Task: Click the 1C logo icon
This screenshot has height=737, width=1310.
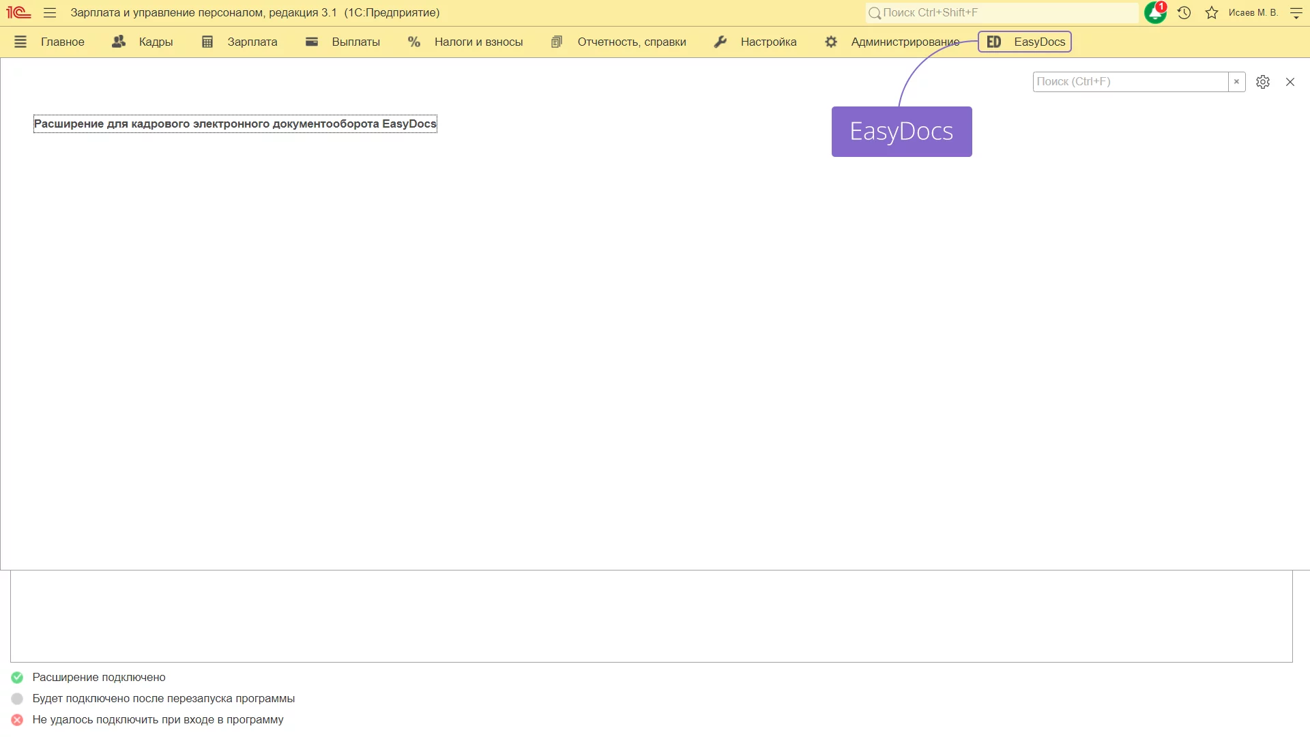Action: pyautogui.click(x=18, y=12)
